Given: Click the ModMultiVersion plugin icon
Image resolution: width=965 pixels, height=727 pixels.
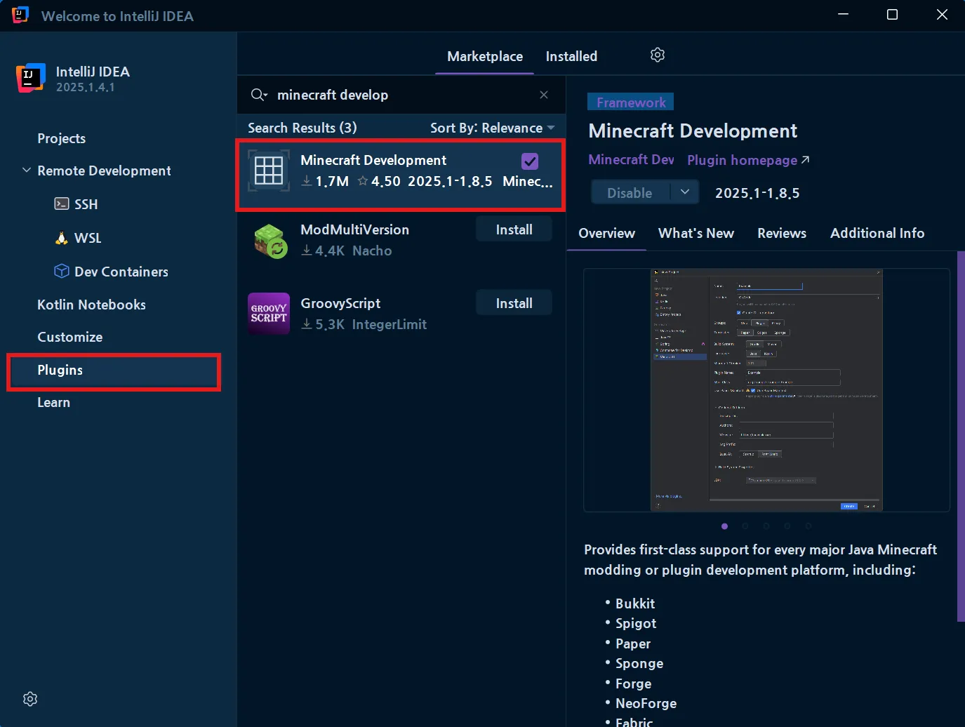Looking at the screenshot, I should pos(269,241).
